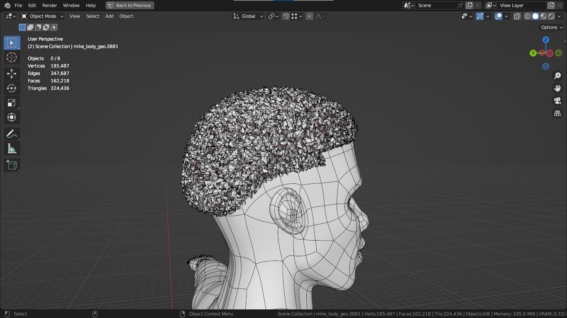Switch to Wireframe shading
Viewport: 567px width, 318px height.
528,16
